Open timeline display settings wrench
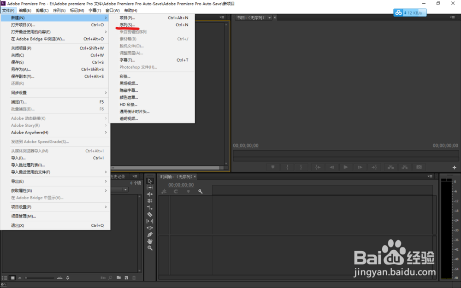This screenshot has height=288, width=461. pyautogui.click(x=200, y=191)
